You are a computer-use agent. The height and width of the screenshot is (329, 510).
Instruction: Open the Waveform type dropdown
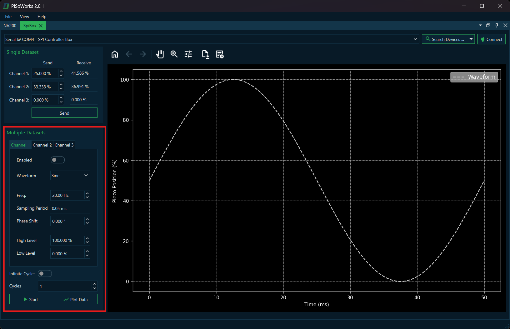[x=70, y=175]
